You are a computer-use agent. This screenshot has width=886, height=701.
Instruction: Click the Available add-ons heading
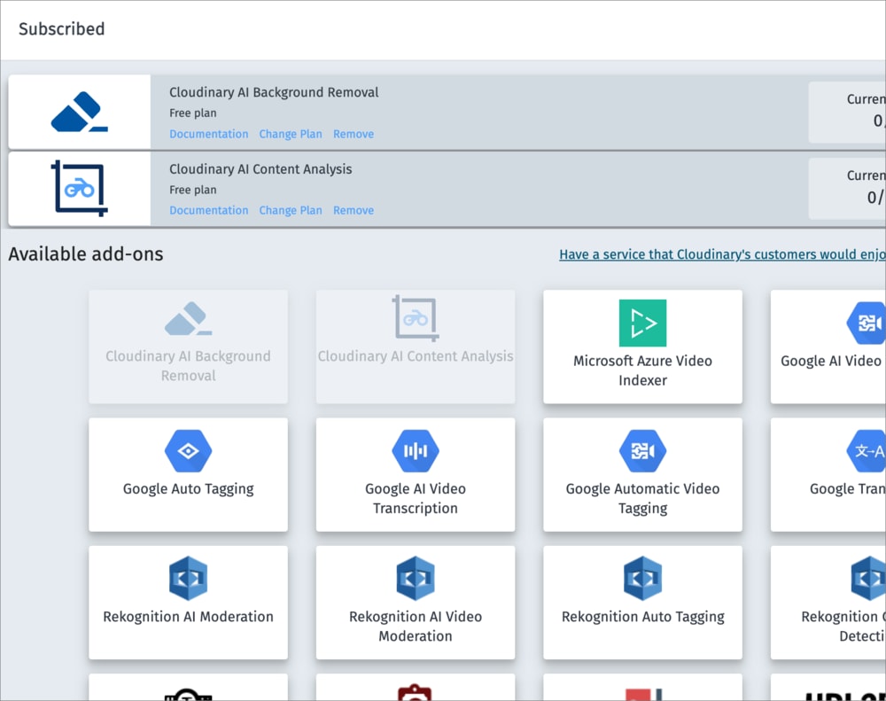tap(85, 254)
